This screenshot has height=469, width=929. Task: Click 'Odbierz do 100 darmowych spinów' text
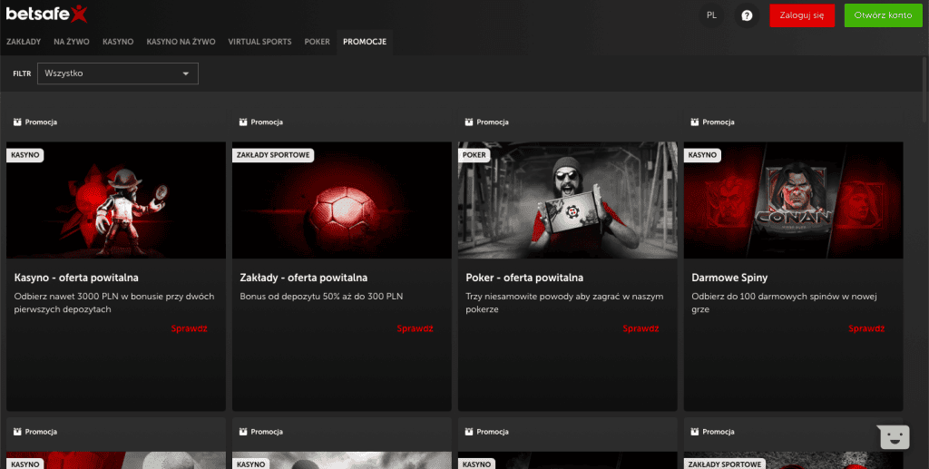tap(784, 303)
